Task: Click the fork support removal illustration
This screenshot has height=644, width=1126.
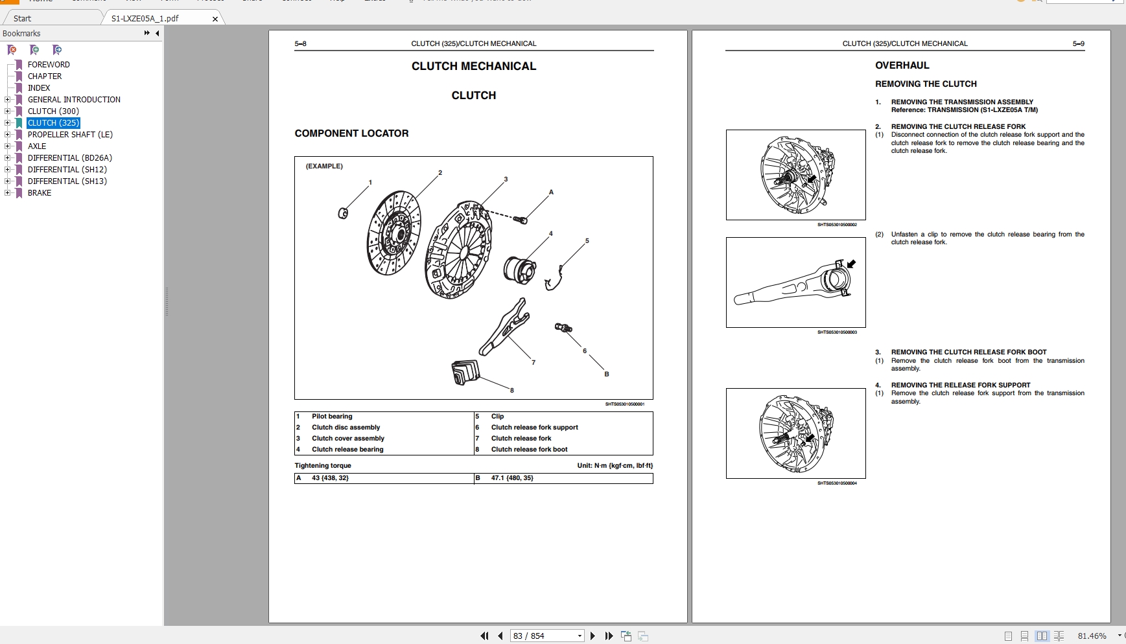Action: coord(796,433)
